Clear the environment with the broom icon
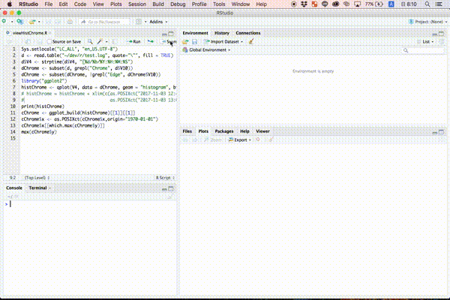 click(x=251, y=42)
